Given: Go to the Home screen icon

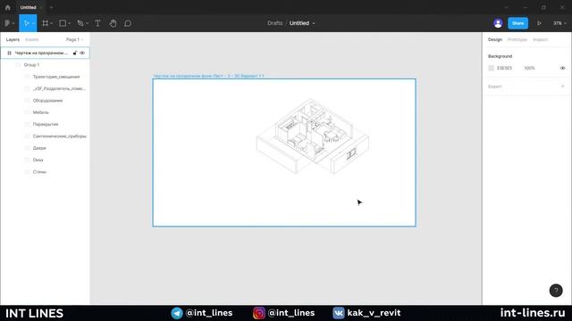Looking at the screenshot, I should point(8,7).
